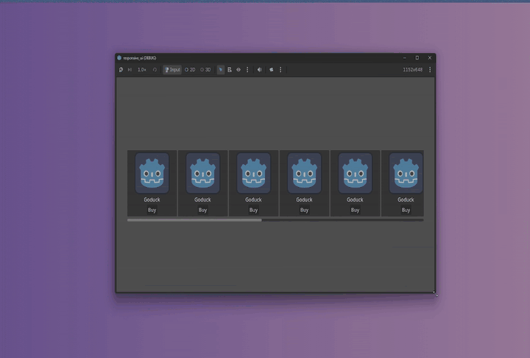
Task: Close the responsive_ui debug window
Action: click(x=430, y=58)
